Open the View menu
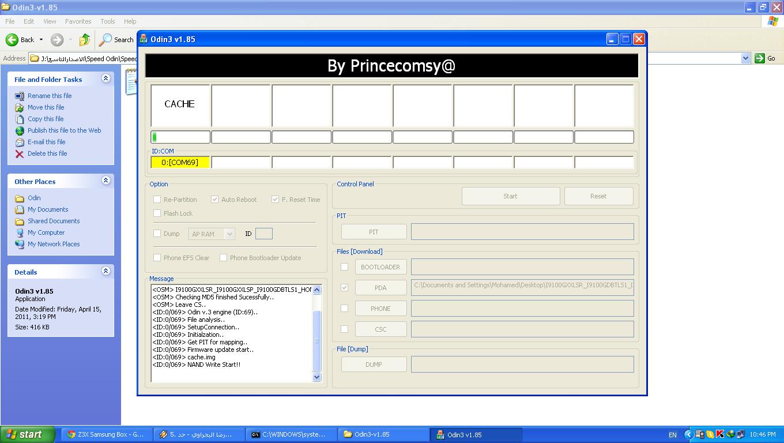The image size is (784, 443). 50,21
